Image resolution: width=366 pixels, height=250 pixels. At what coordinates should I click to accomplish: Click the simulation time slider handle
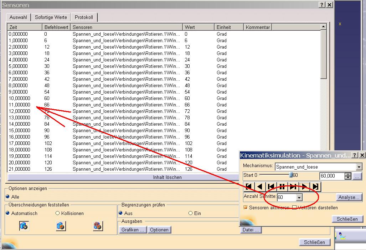[291, 175]
